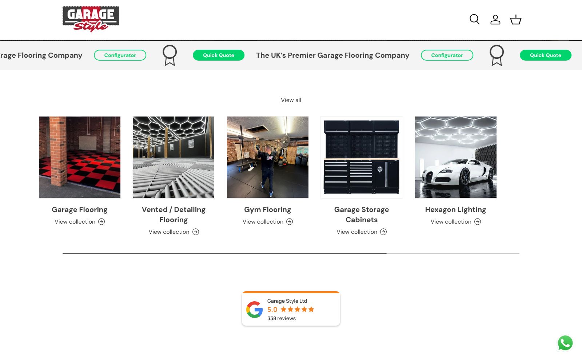582x363 pixels.
Task: Click the right Configurator button
Action: (x=447, y=55)
